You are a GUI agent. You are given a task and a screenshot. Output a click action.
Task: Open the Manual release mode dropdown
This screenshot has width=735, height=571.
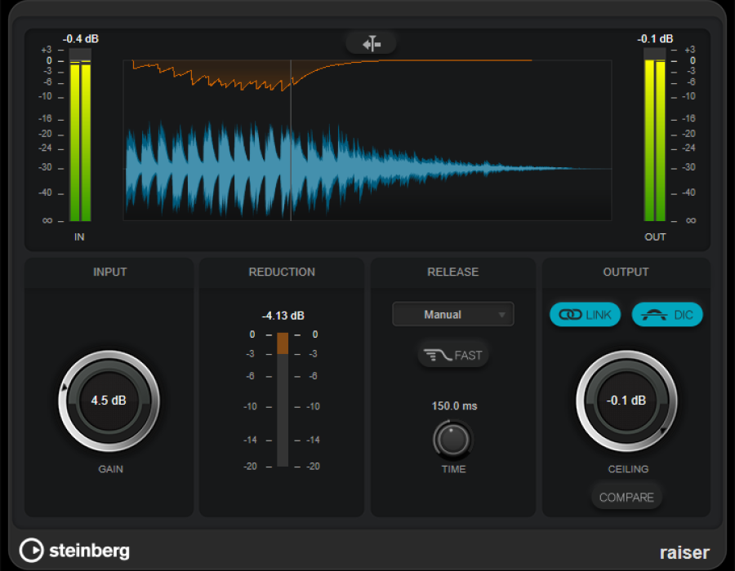pyautogui.click(x=452, y=314)
